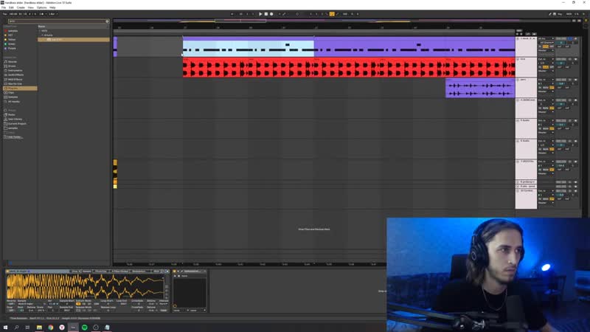590x332 pixels.
Task: Open Audio Effects category in browser
Action: coord(15,75)
